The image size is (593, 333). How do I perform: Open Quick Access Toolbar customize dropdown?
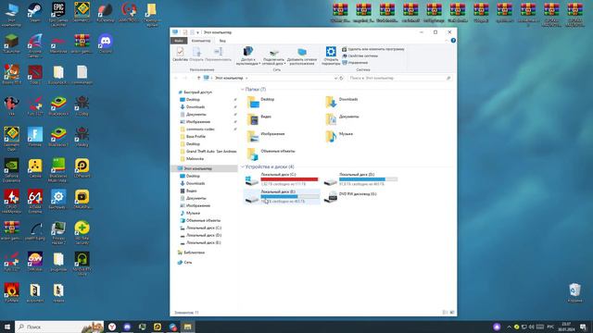197,32
